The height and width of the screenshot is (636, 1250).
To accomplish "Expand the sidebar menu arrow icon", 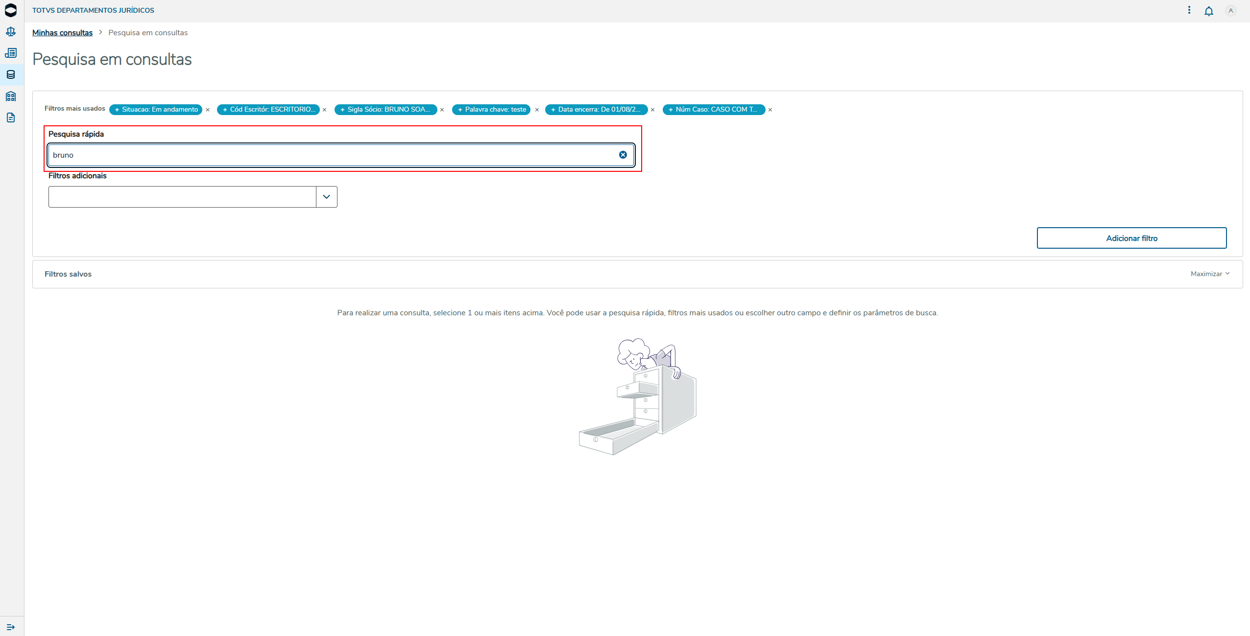I will [11, 627].
